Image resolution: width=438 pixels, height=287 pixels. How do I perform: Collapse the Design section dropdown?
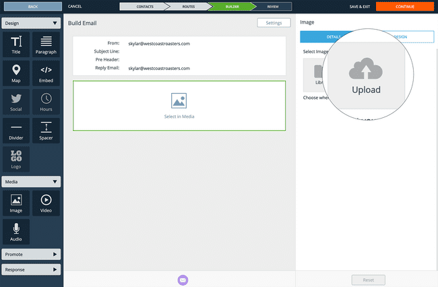tap(31, 23)
